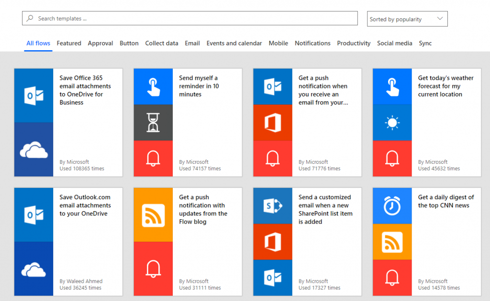Go to the Social media tab
The height and width of the screenshot is (301, 490).
click(x=394, y=43)
